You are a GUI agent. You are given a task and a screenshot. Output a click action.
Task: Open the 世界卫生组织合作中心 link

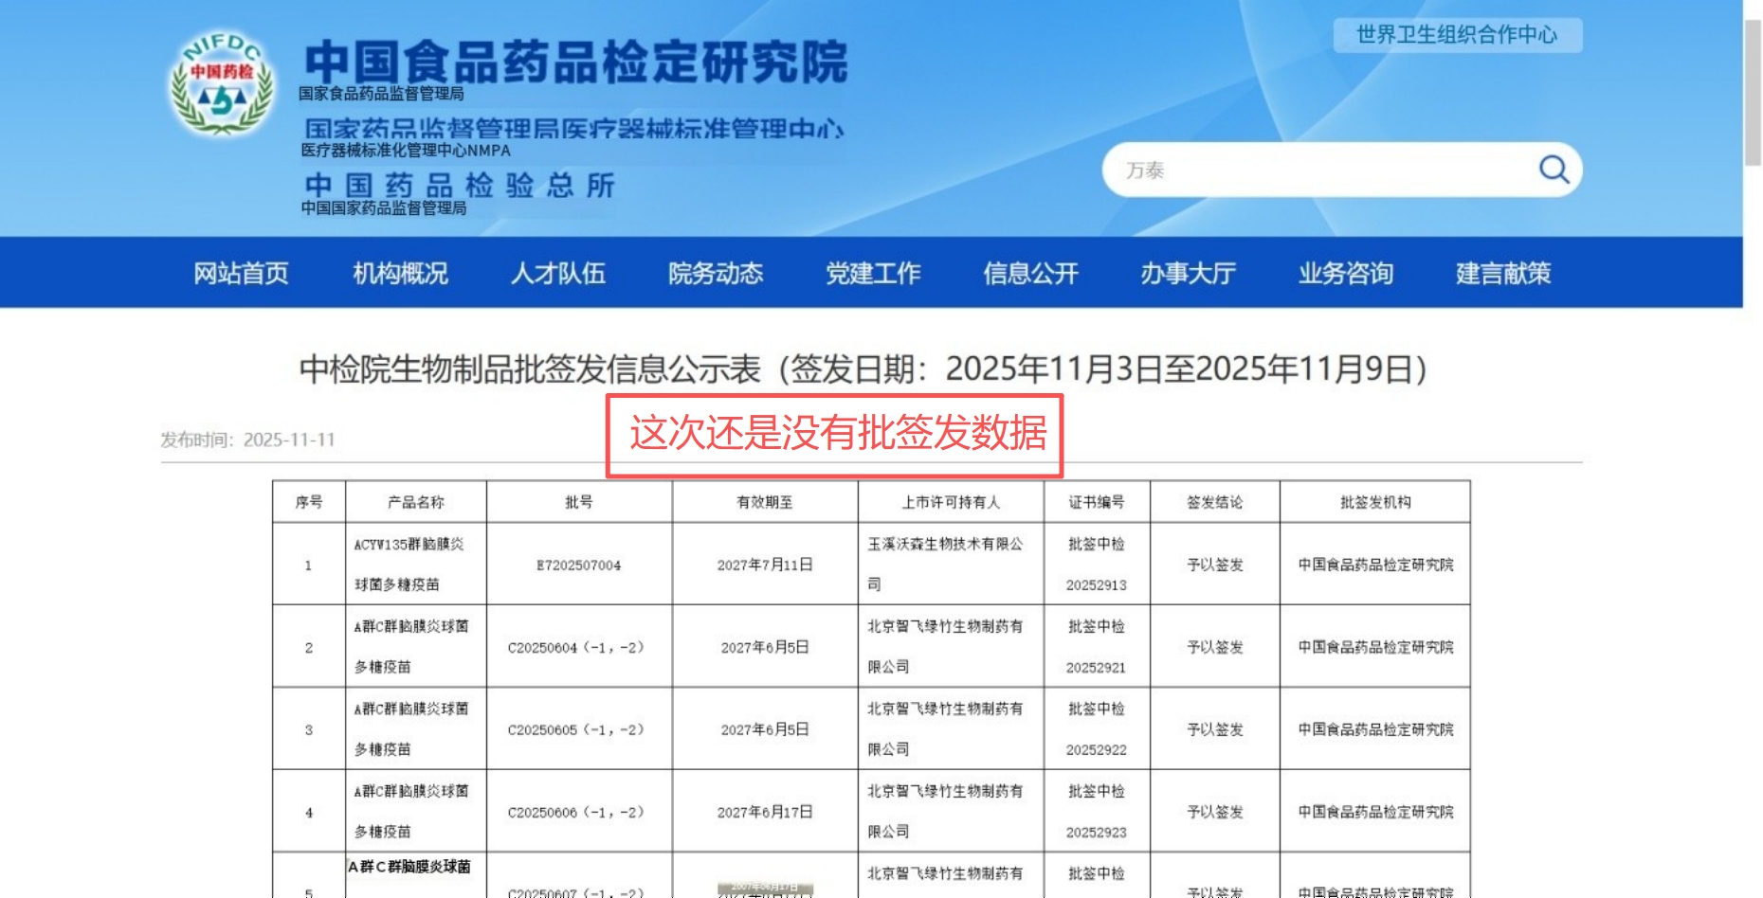1457,35
